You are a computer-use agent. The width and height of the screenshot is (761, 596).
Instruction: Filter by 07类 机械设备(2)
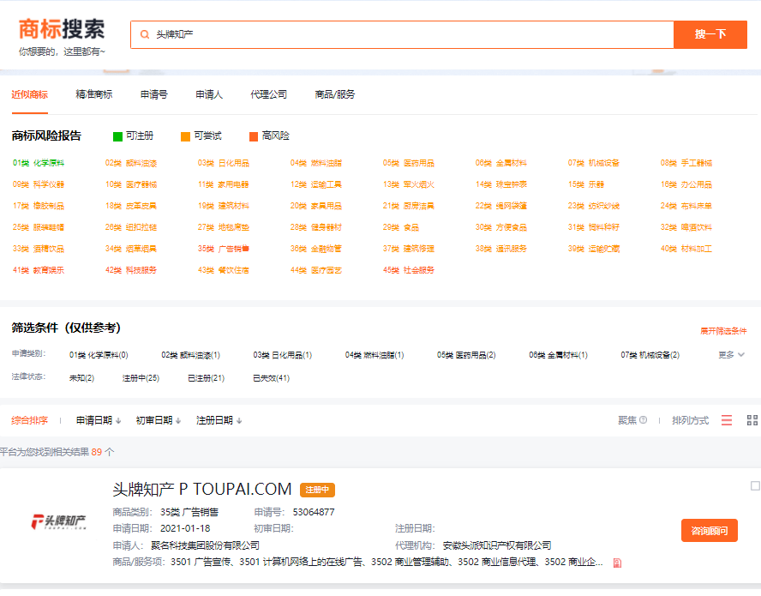click(x=650, y=355)
